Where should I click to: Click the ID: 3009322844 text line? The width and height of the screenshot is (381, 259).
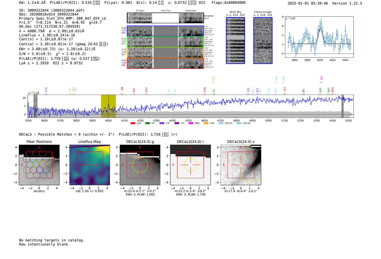point(52,10)
